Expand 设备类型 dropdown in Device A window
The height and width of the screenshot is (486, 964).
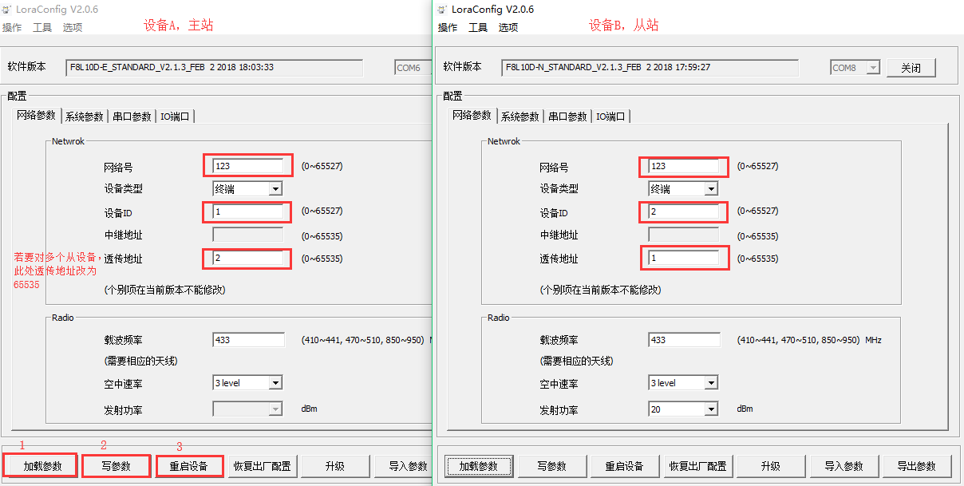coord(275,189)
